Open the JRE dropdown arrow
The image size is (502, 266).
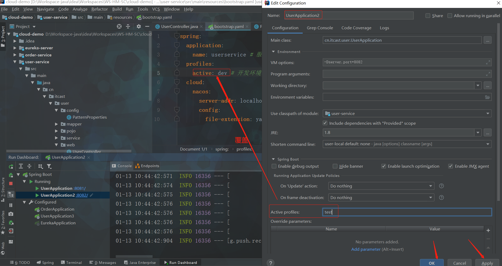(478, 133)
